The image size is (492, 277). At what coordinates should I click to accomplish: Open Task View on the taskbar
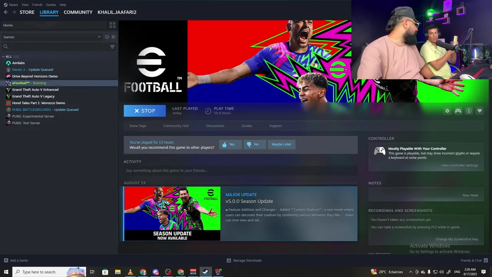92,272
